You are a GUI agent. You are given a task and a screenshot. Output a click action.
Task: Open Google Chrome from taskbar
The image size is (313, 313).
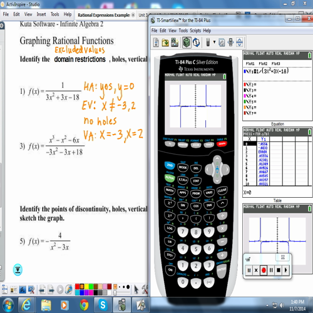[x=84, y=305]
